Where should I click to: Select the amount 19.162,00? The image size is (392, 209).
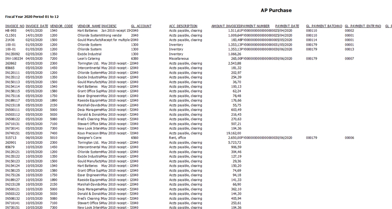[234, 133]
